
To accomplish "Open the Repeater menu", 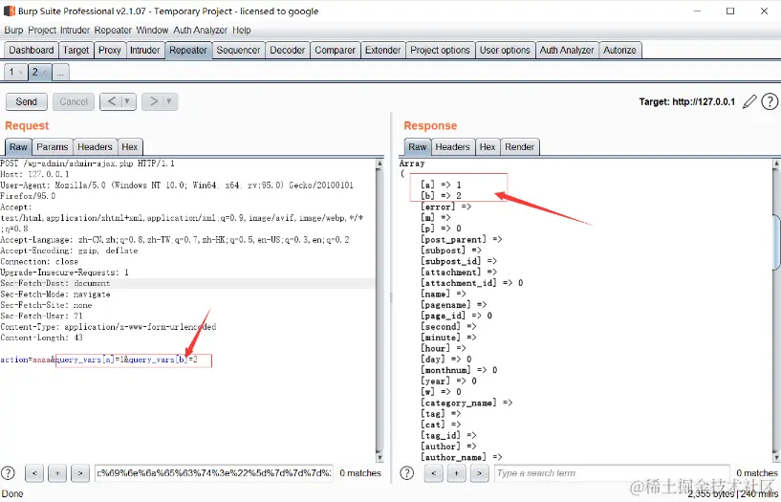I will 113,30.
